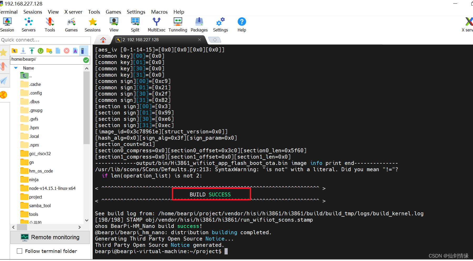Click the /home/bearpi/ path field
The width and height of the screenshot is (473, 261).
click(47, 60)
